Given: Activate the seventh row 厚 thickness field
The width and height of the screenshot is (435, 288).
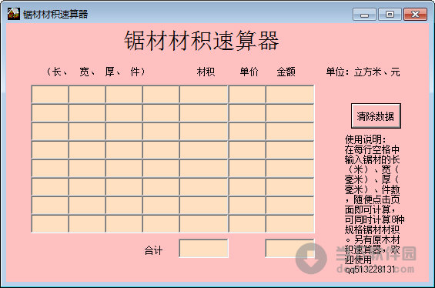Looking at the screenshot, I should [124, 206].
